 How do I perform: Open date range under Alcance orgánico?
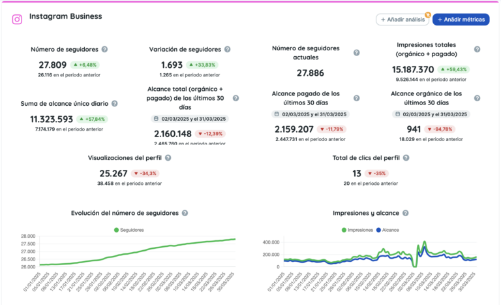(430, 114)
